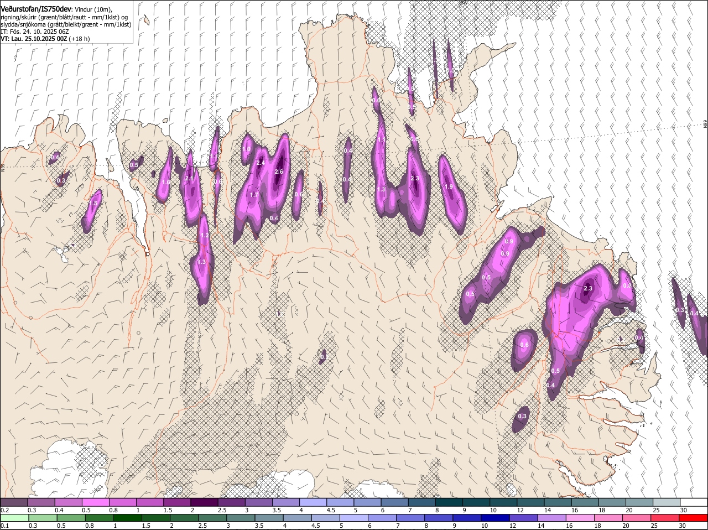Click the '0.2' label in the top legend row
The width and height of the screenshot is (708, 530).
tap(4, 510)
